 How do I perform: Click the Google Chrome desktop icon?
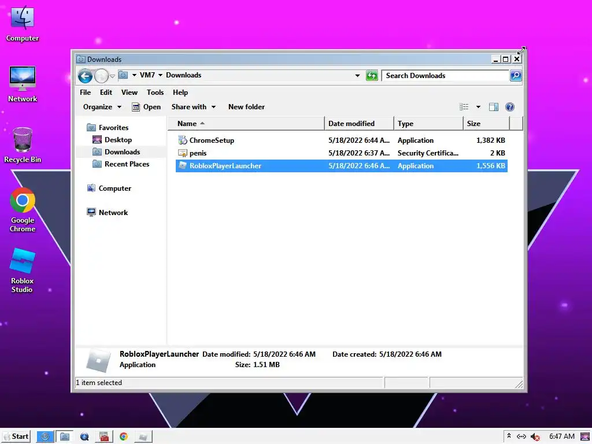[x=23, y=210]
